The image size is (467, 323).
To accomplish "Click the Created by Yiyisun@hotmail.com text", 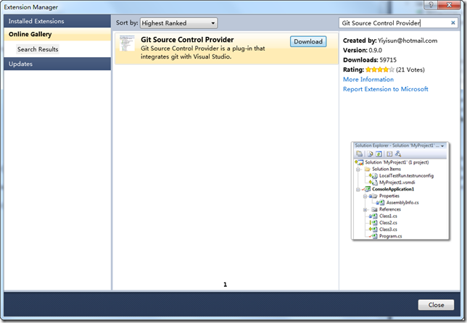I will pos(390,41).
